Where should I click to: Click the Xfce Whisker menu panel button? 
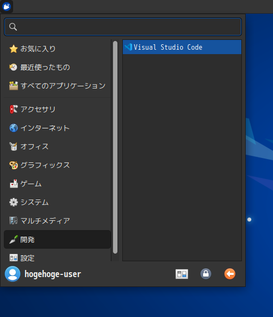point(7,7)
